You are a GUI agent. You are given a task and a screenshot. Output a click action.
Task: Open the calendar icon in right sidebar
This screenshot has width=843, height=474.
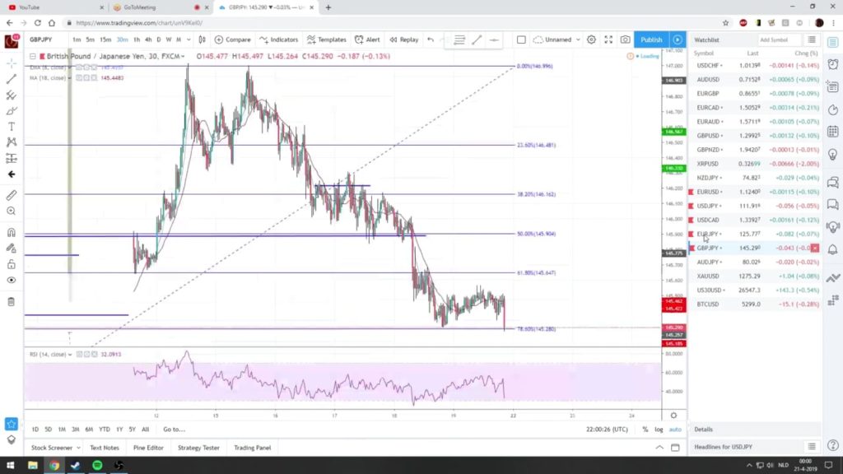pyautogui.click(x=833, y=132)
